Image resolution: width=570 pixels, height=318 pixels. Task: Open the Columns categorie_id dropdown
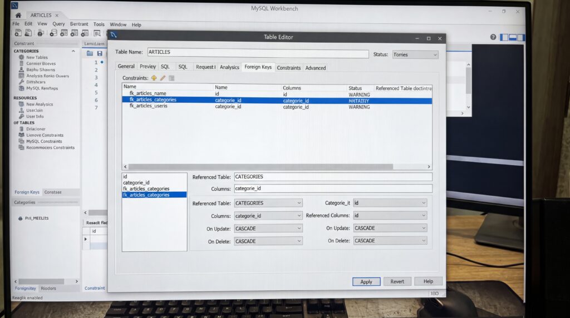[268, 216]
